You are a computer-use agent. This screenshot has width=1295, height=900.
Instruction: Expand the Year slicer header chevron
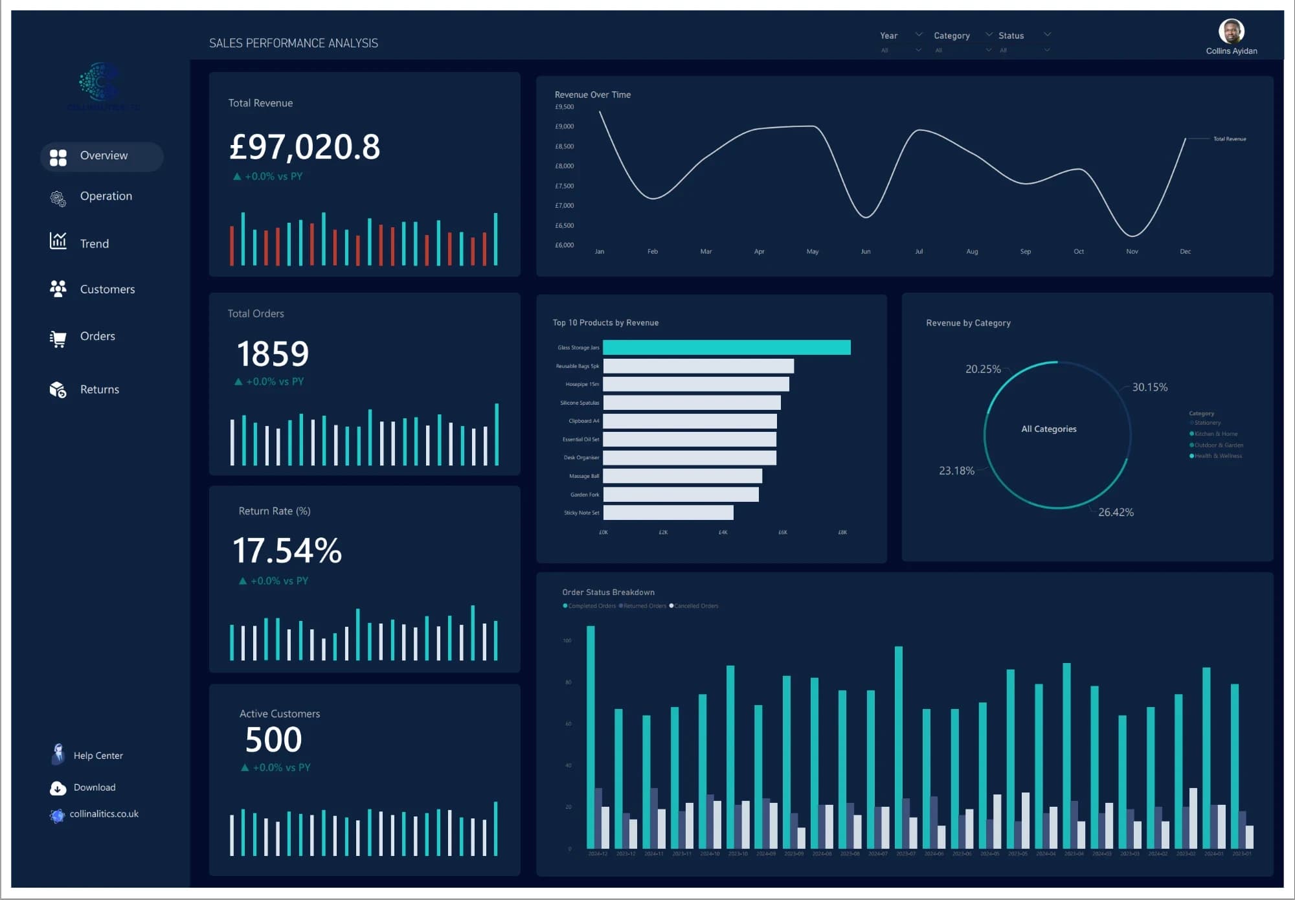tap(918, 34)
